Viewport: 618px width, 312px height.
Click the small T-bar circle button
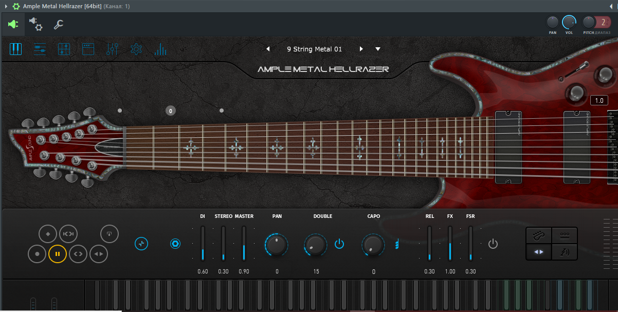point(109,234)
